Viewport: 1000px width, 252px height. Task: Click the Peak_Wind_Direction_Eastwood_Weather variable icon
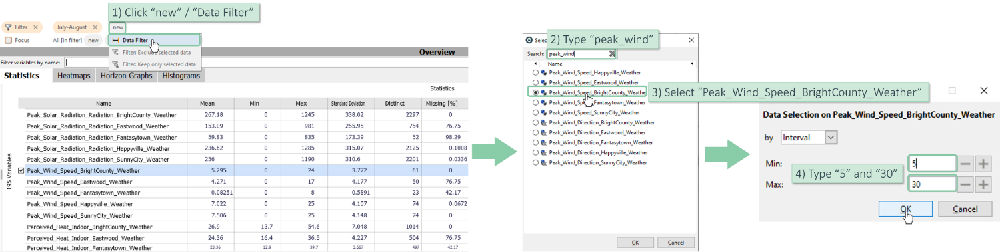544,133
